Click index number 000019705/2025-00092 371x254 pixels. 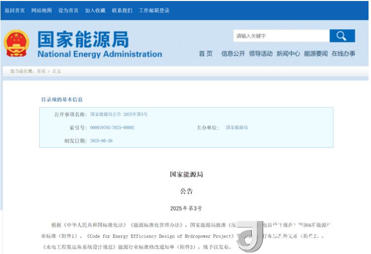112,127
